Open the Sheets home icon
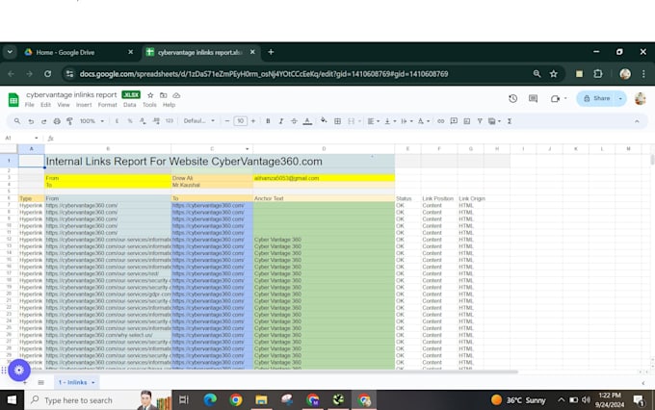 (x=13, y=99)
